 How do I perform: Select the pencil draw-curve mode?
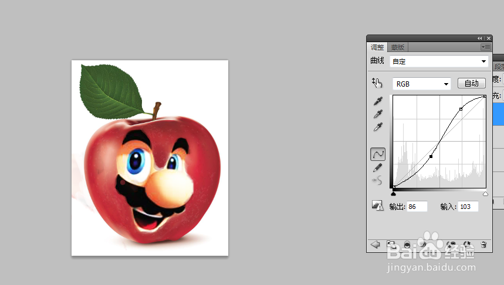pyautogui.click(x=378, y=168)
